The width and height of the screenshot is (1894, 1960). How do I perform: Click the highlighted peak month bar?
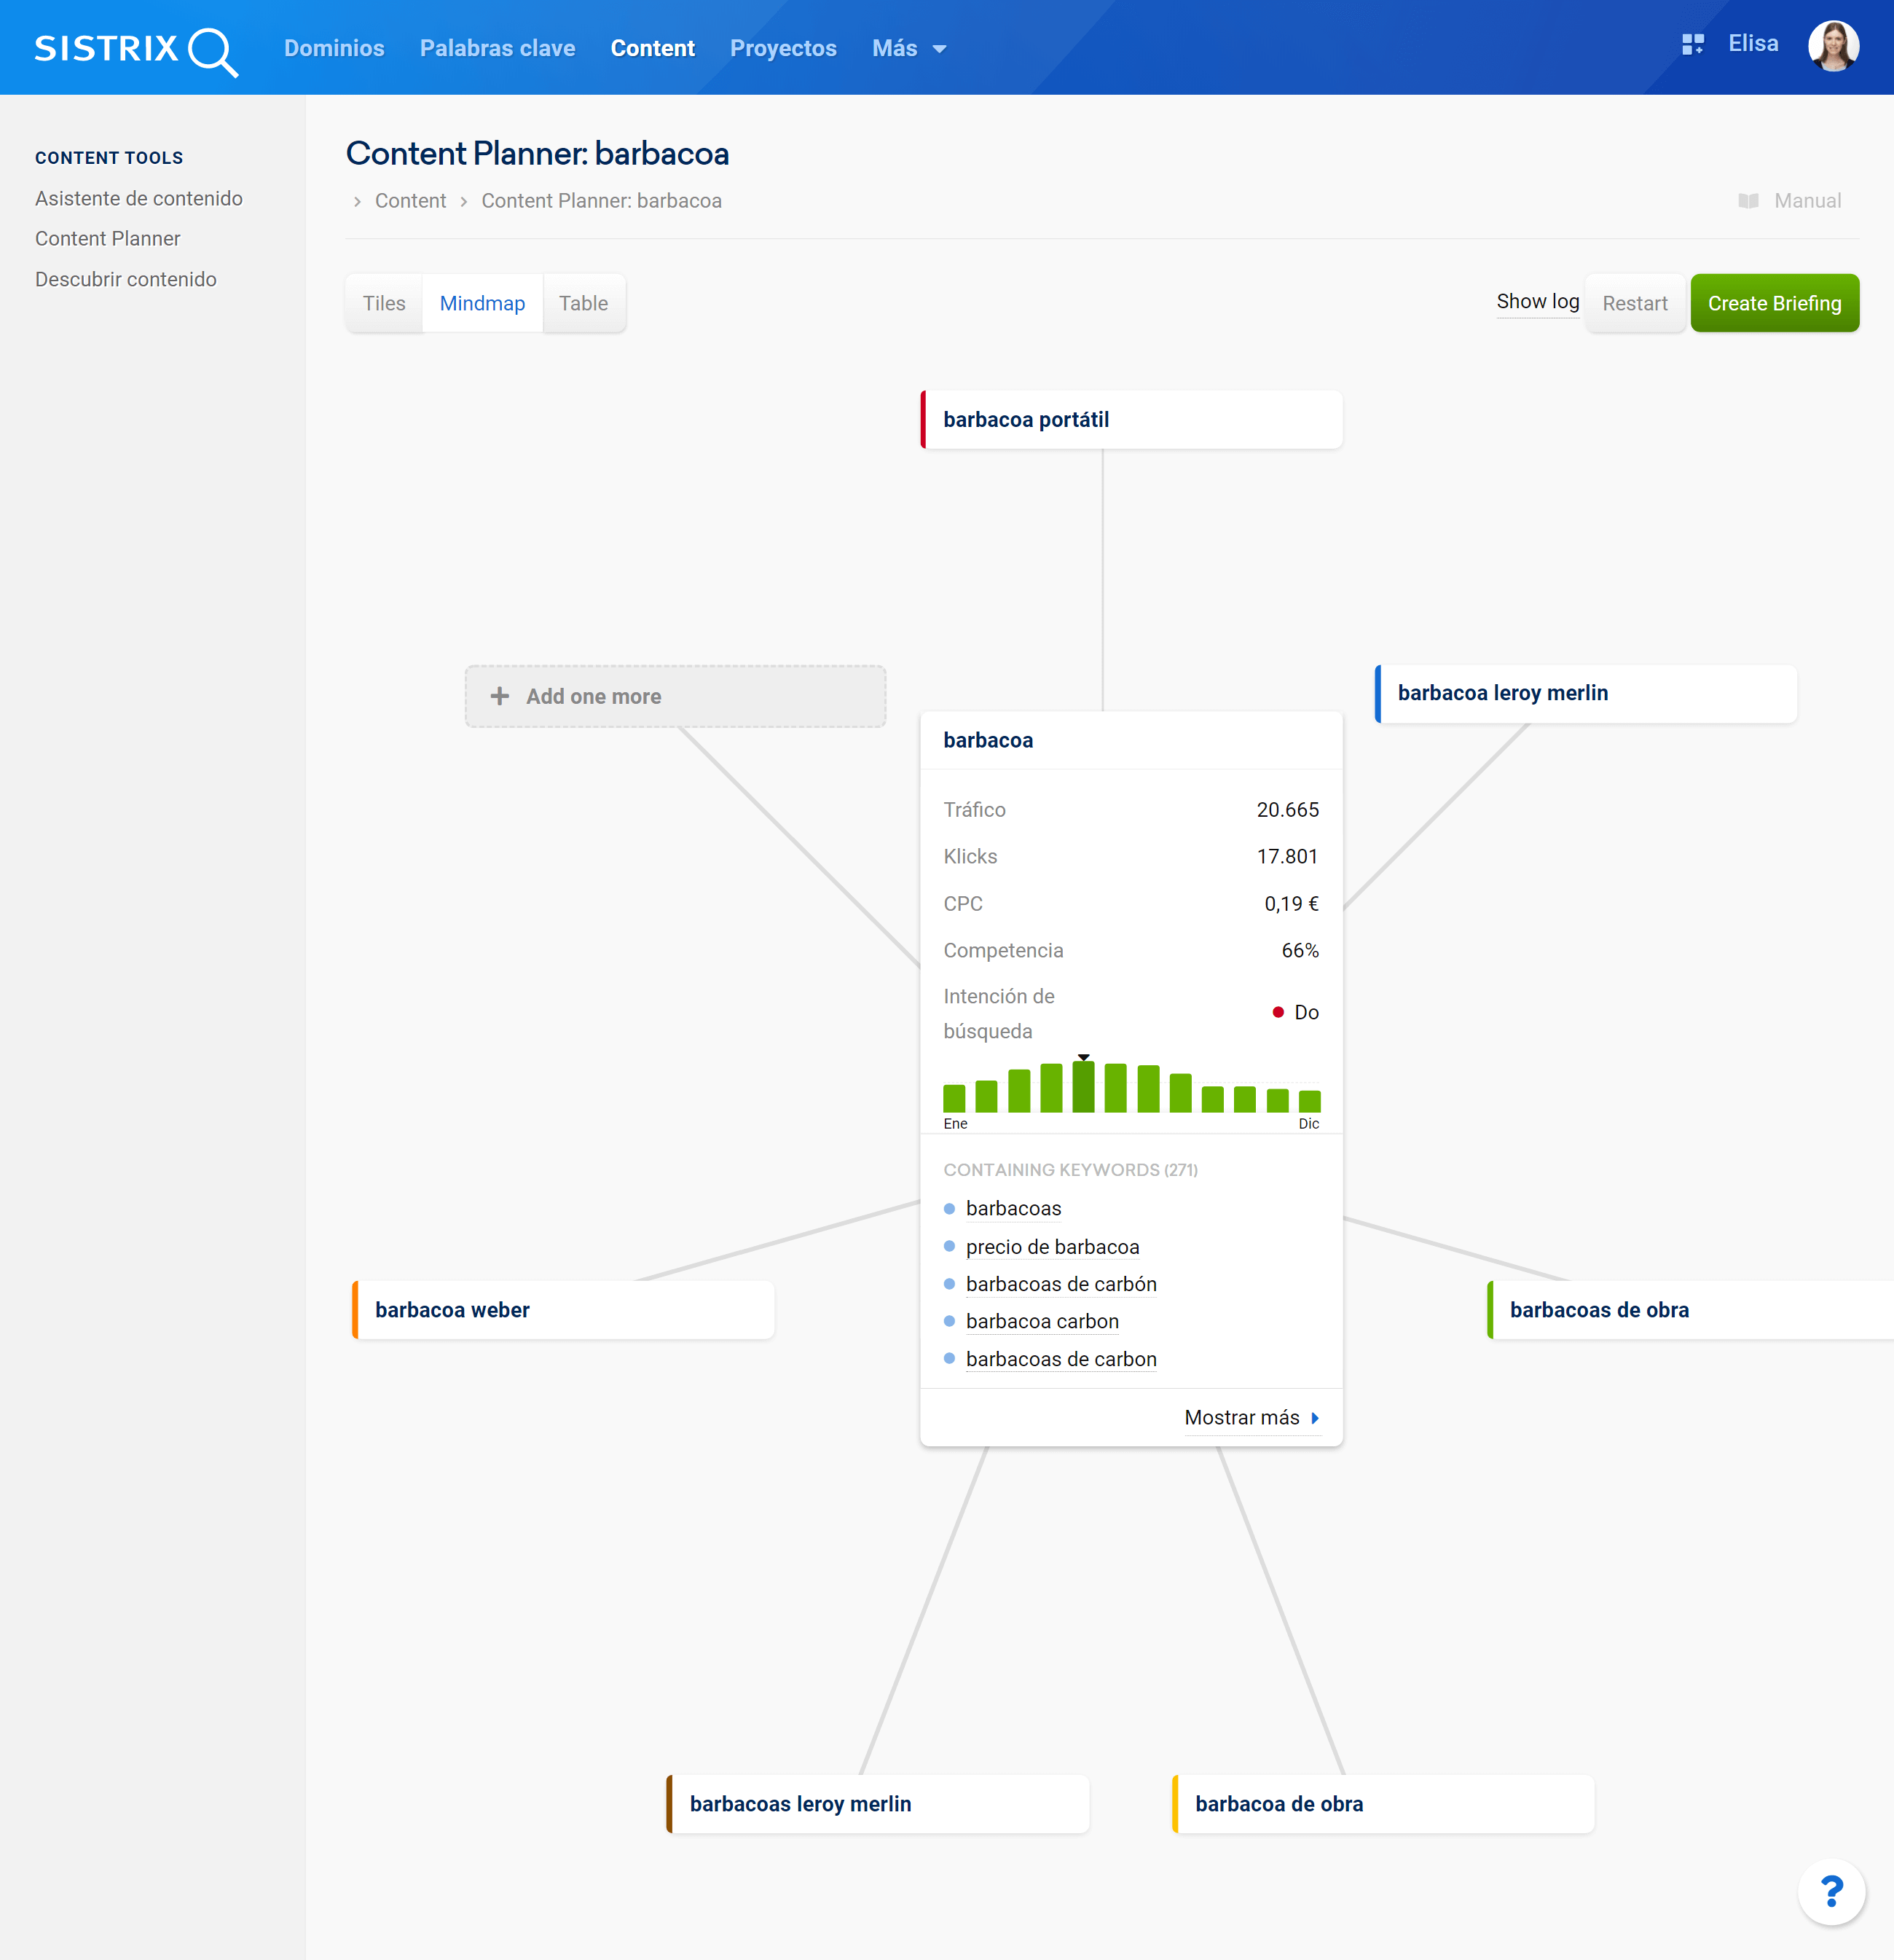click(1083, 1087)
